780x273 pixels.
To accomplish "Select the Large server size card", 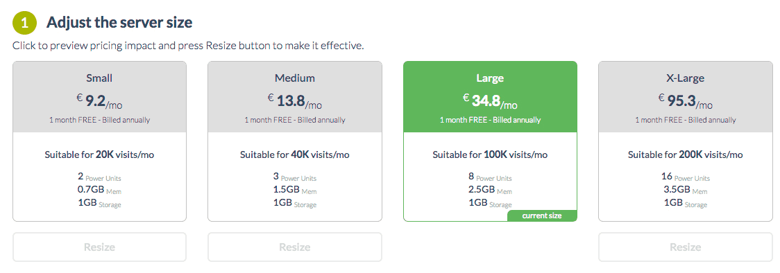I will pos(490,141).
